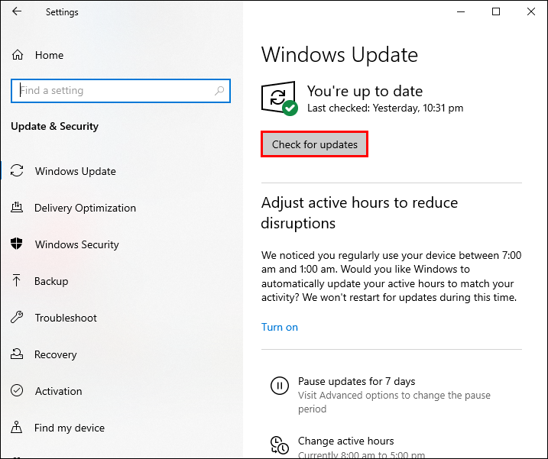Click the Delivery Optimization sidebar icon
548x459 pixels.
click(x=16, y=208)
